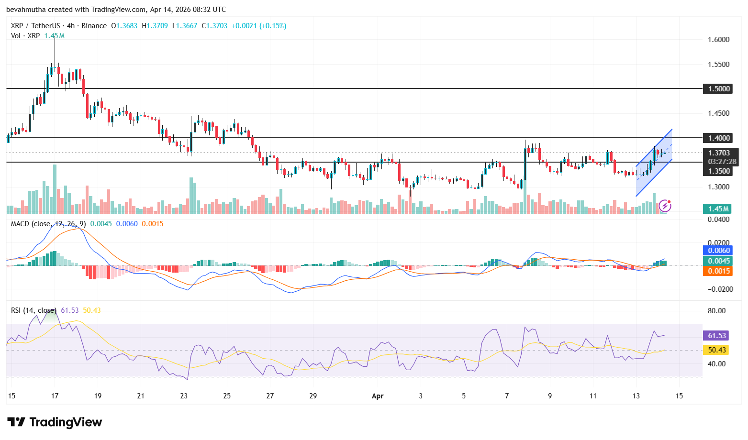Click the TradingView logo in the bottom-left corner
This screenshot has height=440, width=748.
pyautogui.click(x=54, y=422)
